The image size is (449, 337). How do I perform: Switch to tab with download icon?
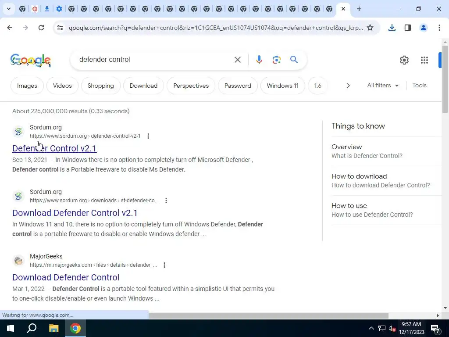[x=46, y=9]
